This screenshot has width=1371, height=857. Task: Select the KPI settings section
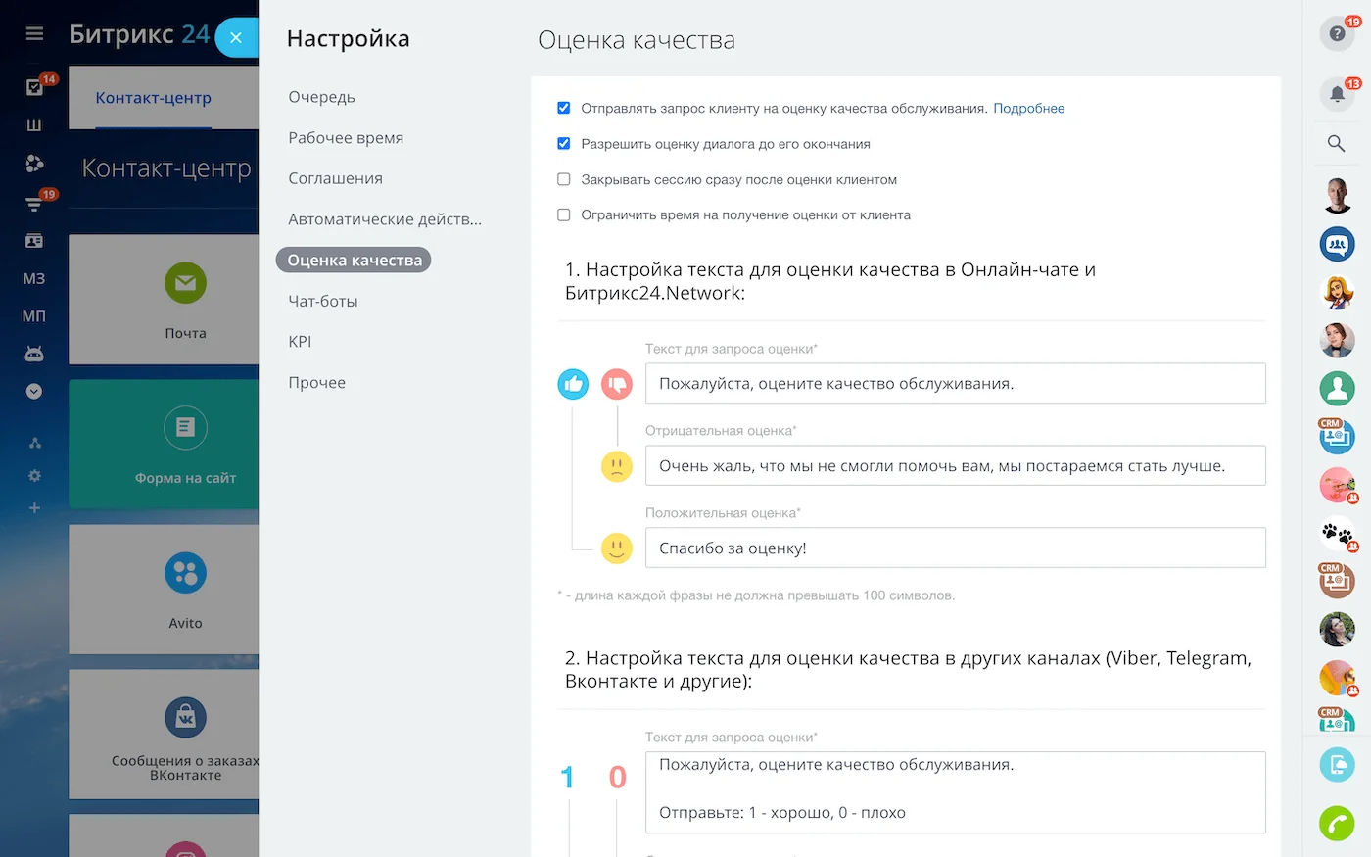click(x=300, y=341)
